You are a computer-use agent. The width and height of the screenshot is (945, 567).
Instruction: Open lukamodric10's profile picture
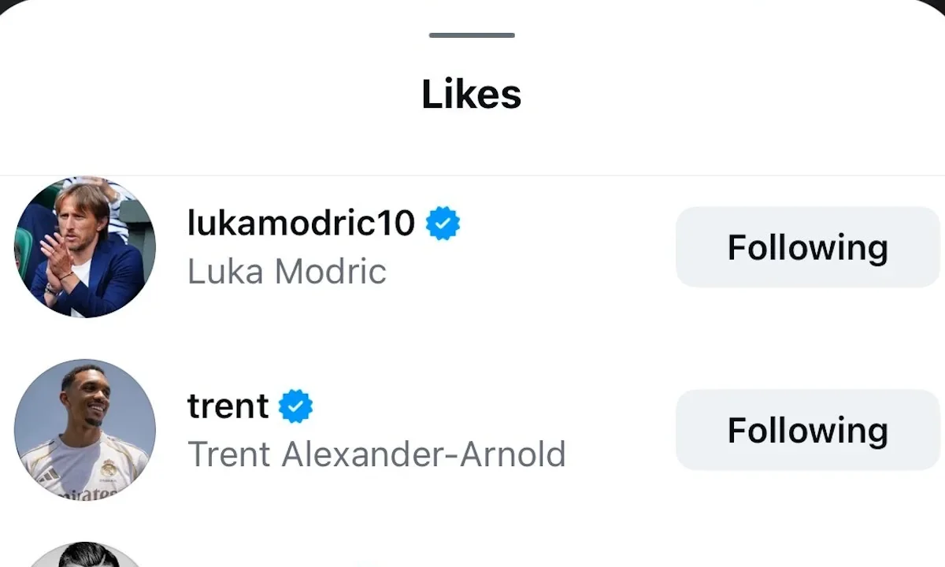pyautogui.click(x=85, y=247)
